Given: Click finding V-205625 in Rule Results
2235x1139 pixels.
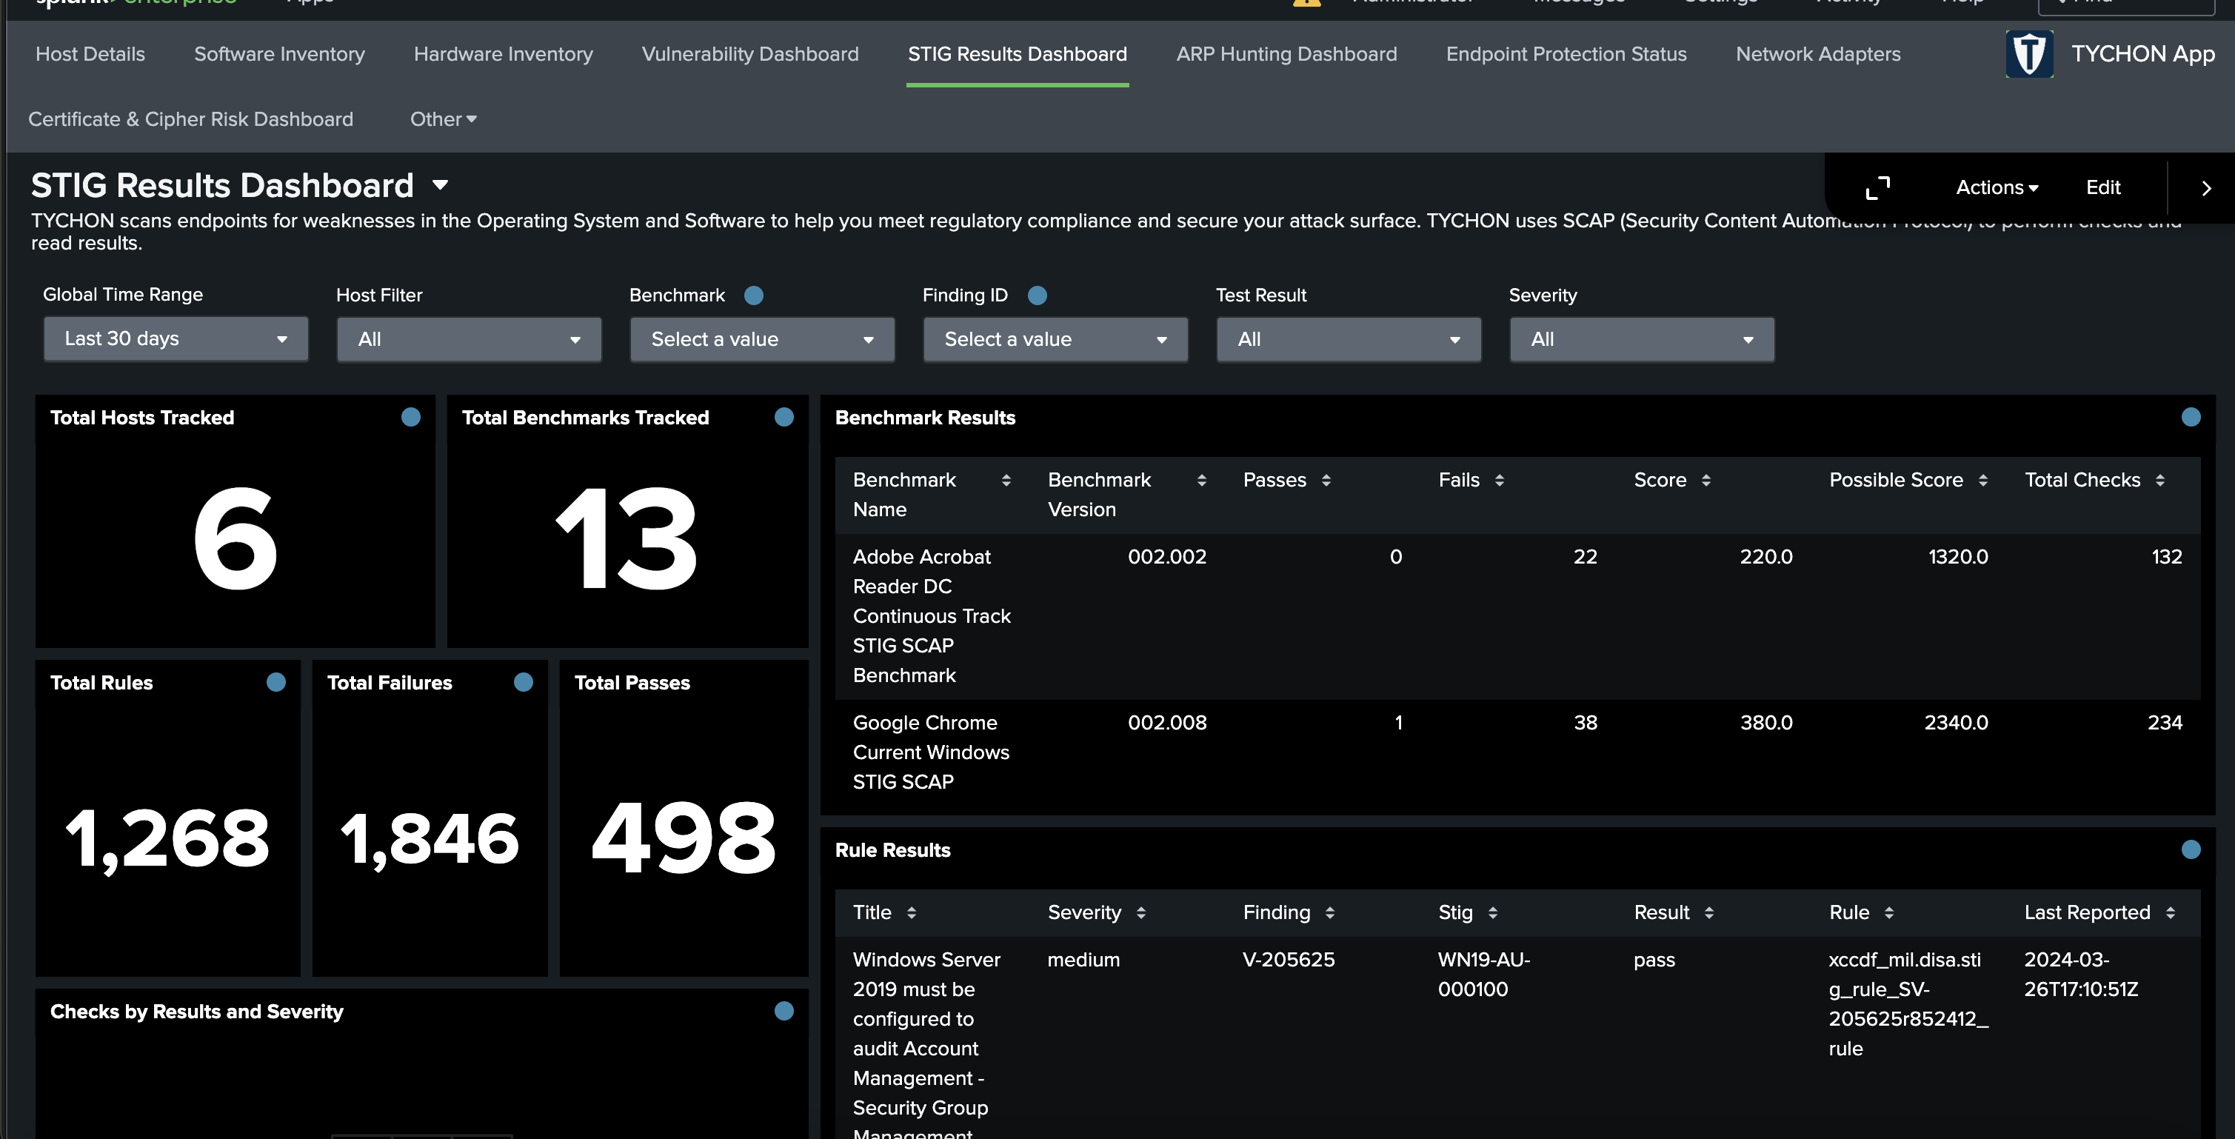Looking at the screenshot, I should point(1289,960).
